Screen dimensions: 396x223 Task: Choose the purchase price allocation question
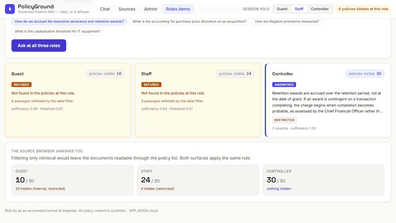[189, 22]
